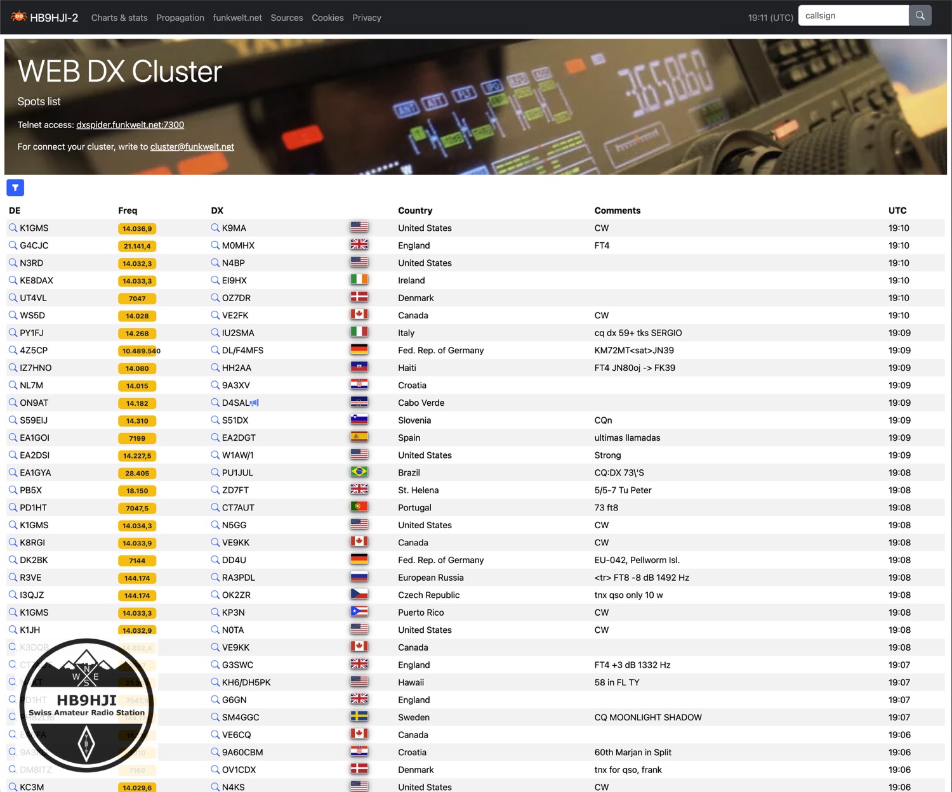Focus the callsign search input field
Screen dimensions: 952x792
coord(853,16)
